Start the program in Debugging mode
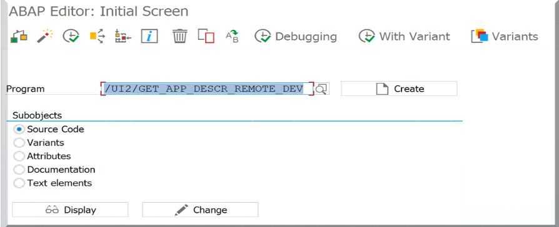Image resolution: width=559 pixels, height=227 pixels. (296, 36)
